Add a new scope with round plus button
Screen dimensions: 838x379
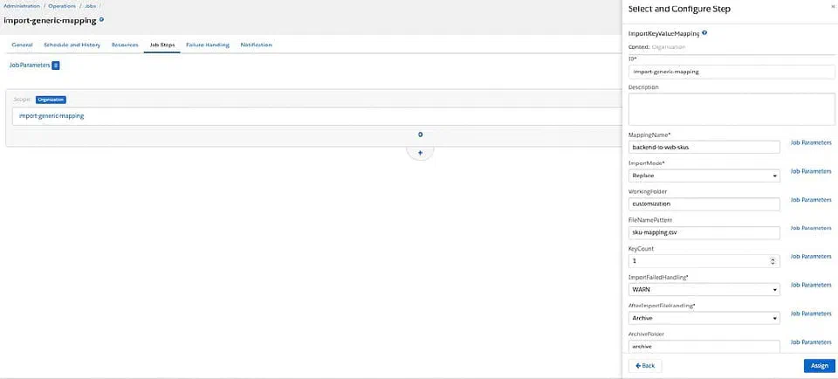click(420, 153)
